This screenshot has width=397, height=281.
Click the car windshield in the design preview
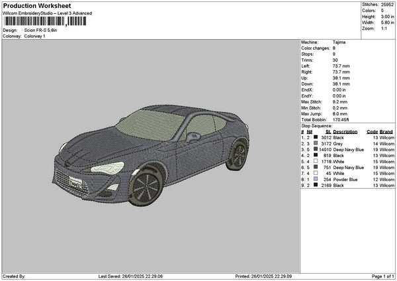click(x=150, y=123)
